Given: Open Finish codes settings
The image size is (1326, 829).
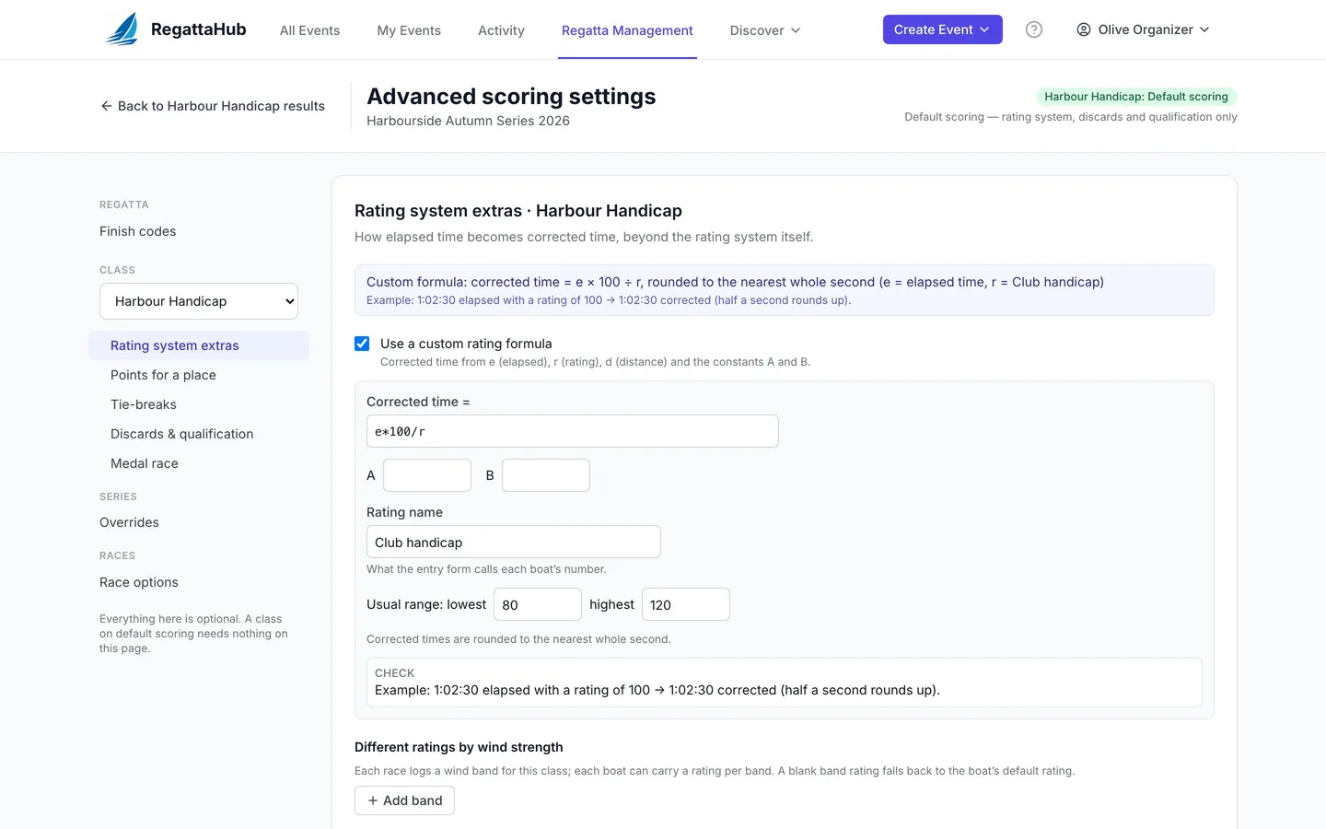Looking at the screenshot, I should 137,231.
